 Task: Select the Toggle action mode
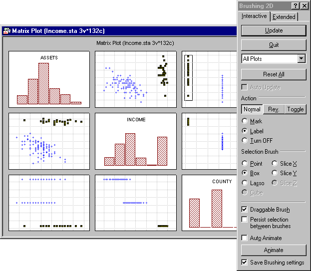click(296, 109)
